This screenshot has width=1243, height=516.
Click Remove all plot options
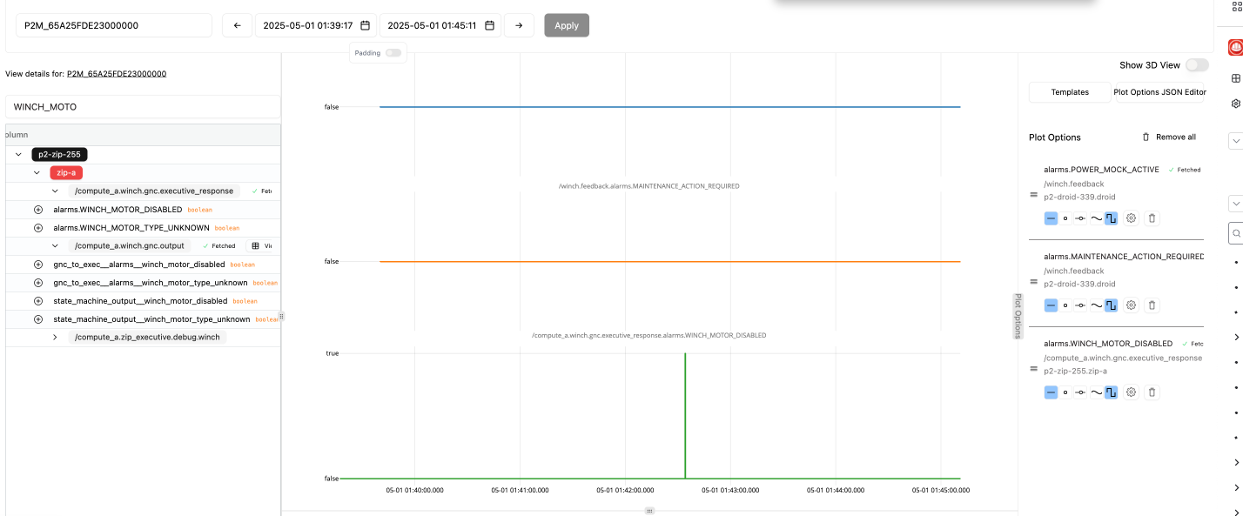(x=1169, y=137)
